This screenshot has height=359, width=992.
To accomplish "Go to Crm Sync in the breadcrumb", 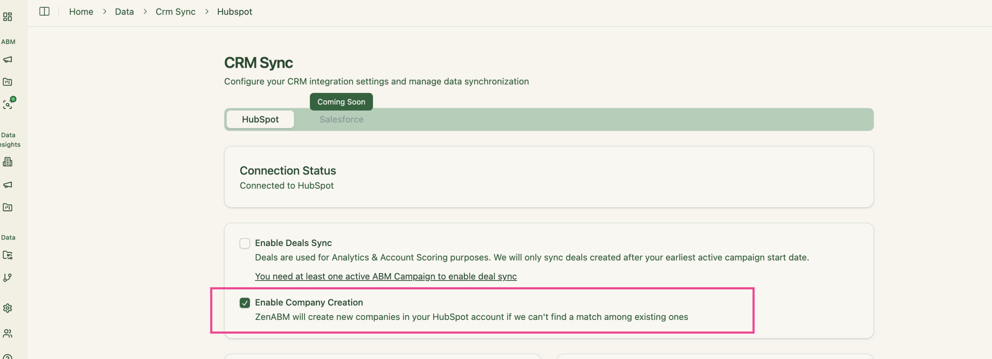I will (176, 12).
